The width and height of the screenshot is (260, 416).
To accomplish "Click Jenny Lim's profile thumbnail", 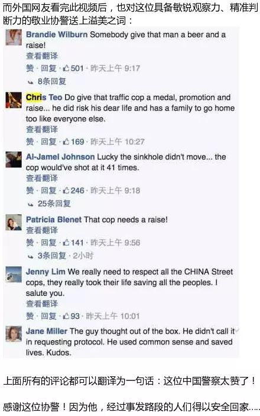I will (14, 275).
